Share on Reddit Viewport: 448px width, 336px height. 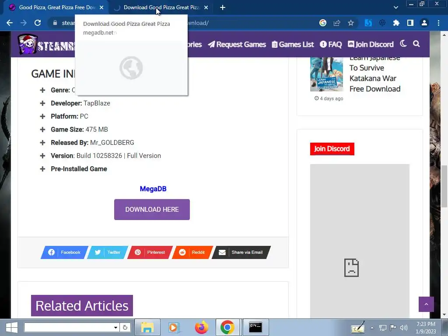(x=192, y=252)
